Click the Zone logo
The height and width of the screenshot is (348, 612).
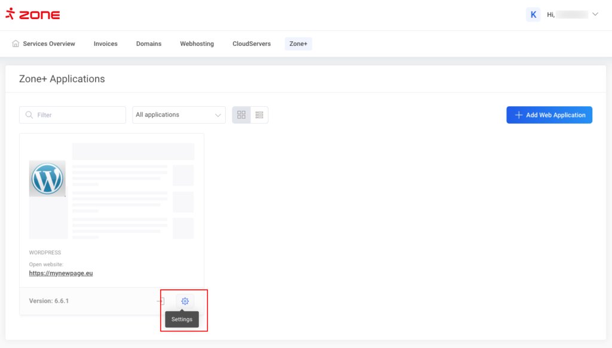(33, 15)
